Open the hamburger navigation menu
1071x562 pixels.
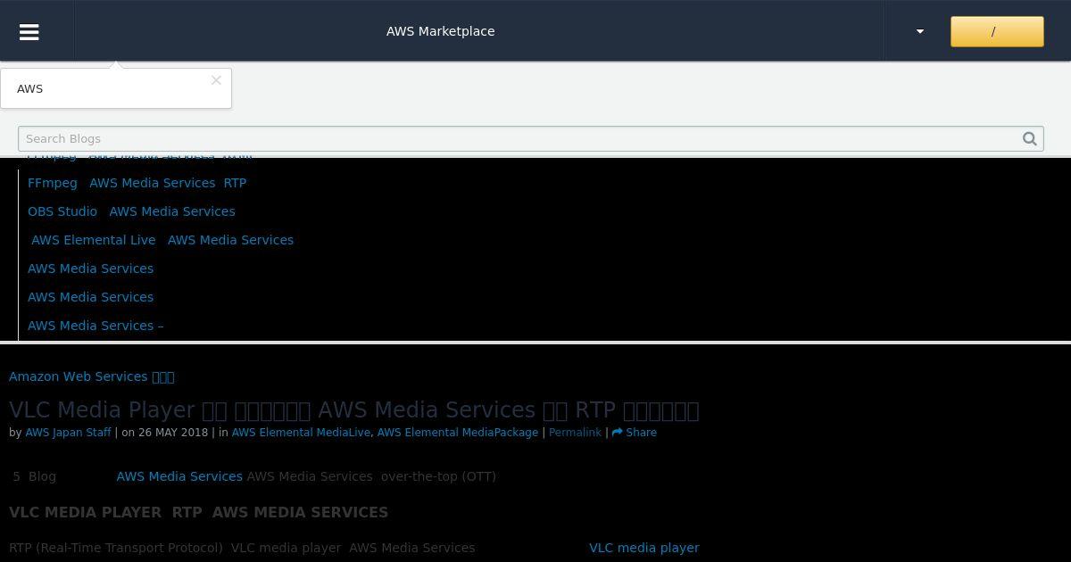coord(29,31)
